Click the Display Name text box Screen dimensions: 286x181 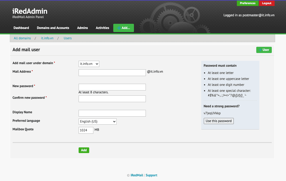pyautogui.click(x=112, y=113)
